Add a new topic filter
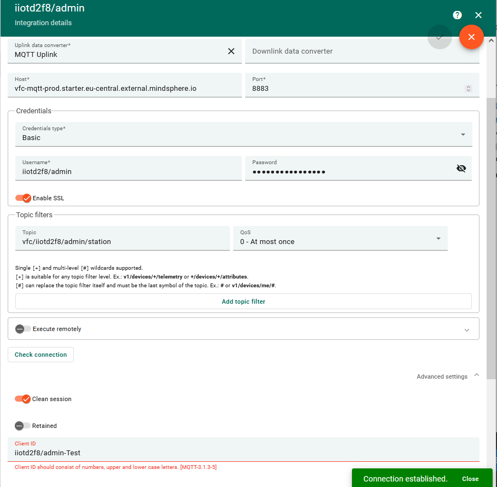The height and width of the screenshot is (487, 497). click(243, 302)
